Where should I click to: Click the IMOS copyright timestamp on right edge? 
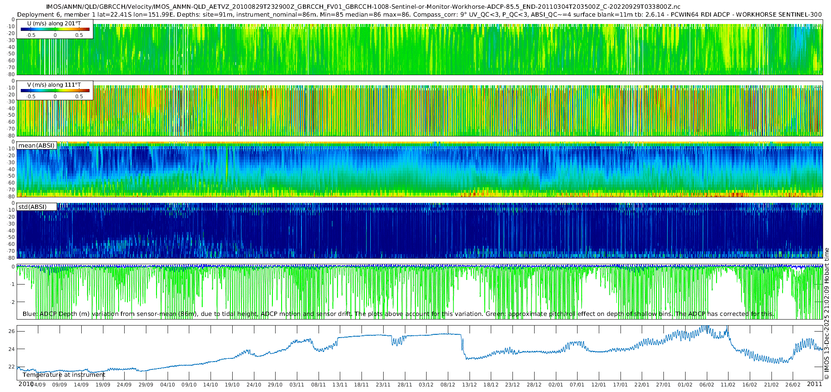pyautogui.click(x=826, y=314)
